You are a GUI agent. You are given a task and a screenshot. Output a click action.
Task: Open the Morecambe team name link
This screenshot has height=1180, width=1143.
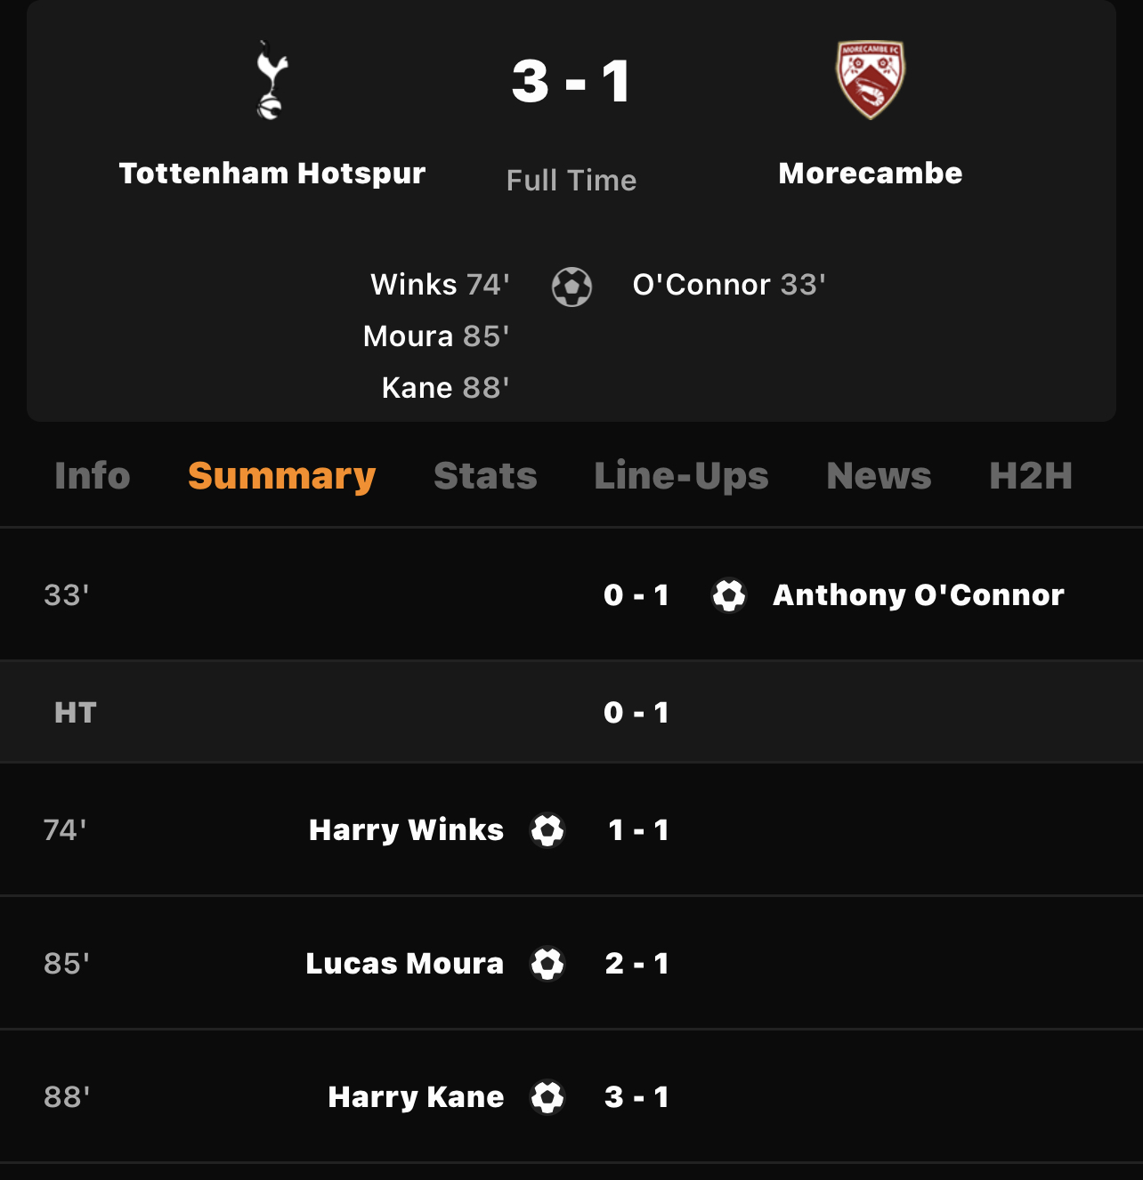[871, 174]
